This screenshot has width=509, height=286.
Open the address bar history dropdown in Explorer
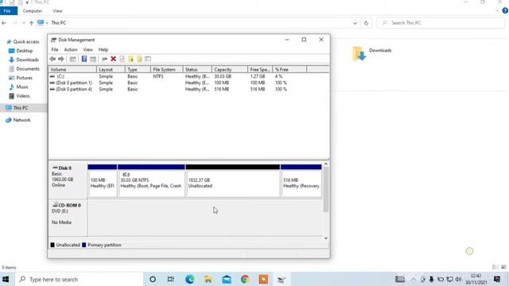[355, 23]
